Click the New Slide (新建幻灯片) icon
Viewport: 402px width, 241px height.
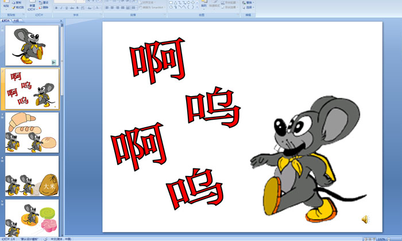[x=32, y=6]
